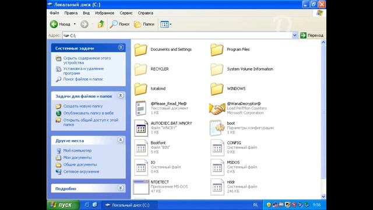
Task: Open the Файл menu
Action: (x=54, y=13)
